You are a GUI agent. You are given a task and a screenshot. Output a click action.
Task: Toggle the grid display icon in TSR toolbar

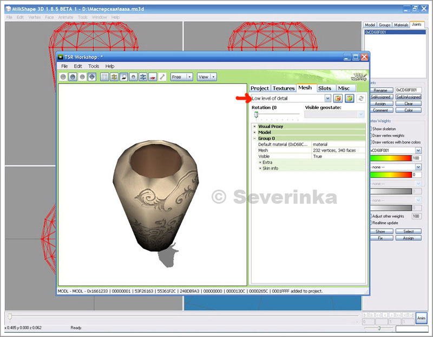pos(105,77)
